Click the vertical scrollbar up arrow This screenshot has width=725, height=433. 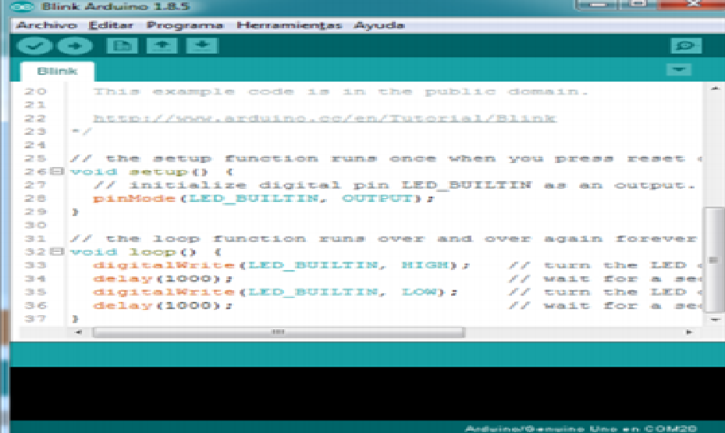(x=715, y=88)
